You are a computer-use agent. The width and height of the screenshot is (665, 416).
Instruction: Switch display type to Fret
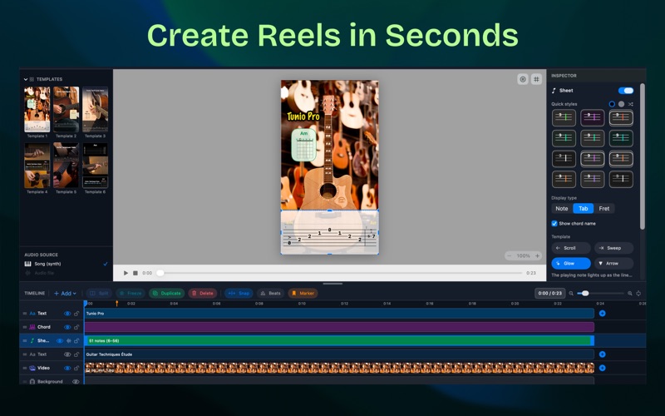point(604,209)
